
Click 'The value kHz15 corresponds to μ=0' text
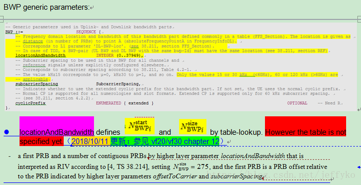click(x=95, y=75)
